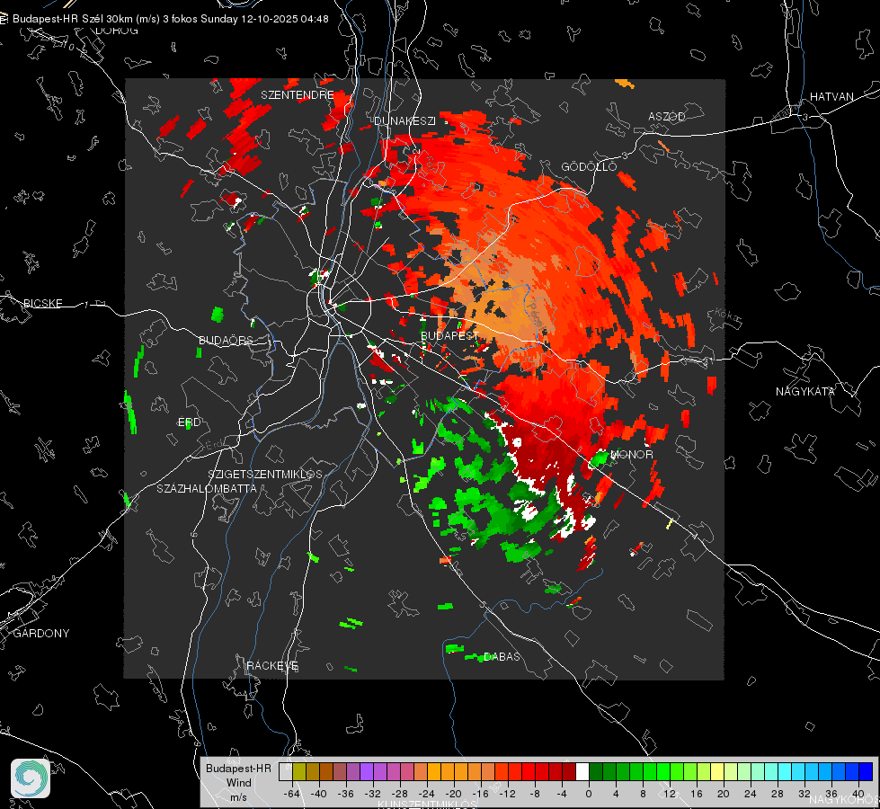880x809 pixels.
Task: Select the white 0 m/s legend swatch
Action: pyautogui.click(x=582, y=771)
